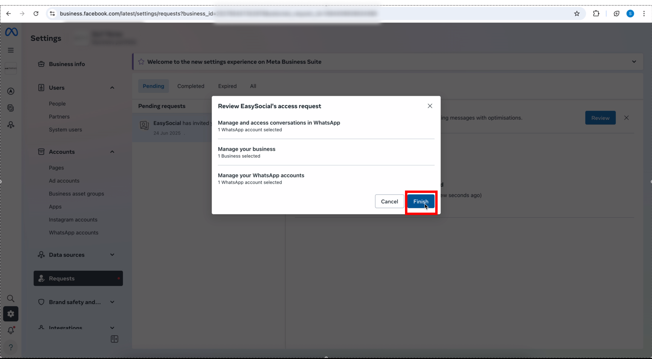
Task: Open the help question mark icon
Action: [x=11, y=347]
